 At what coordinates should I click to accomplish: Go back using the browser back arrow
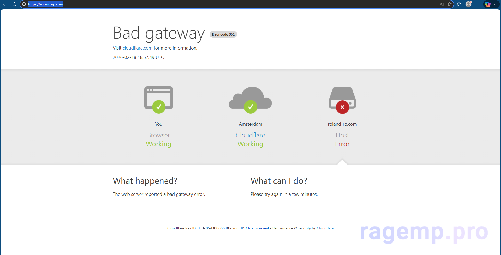5,4
